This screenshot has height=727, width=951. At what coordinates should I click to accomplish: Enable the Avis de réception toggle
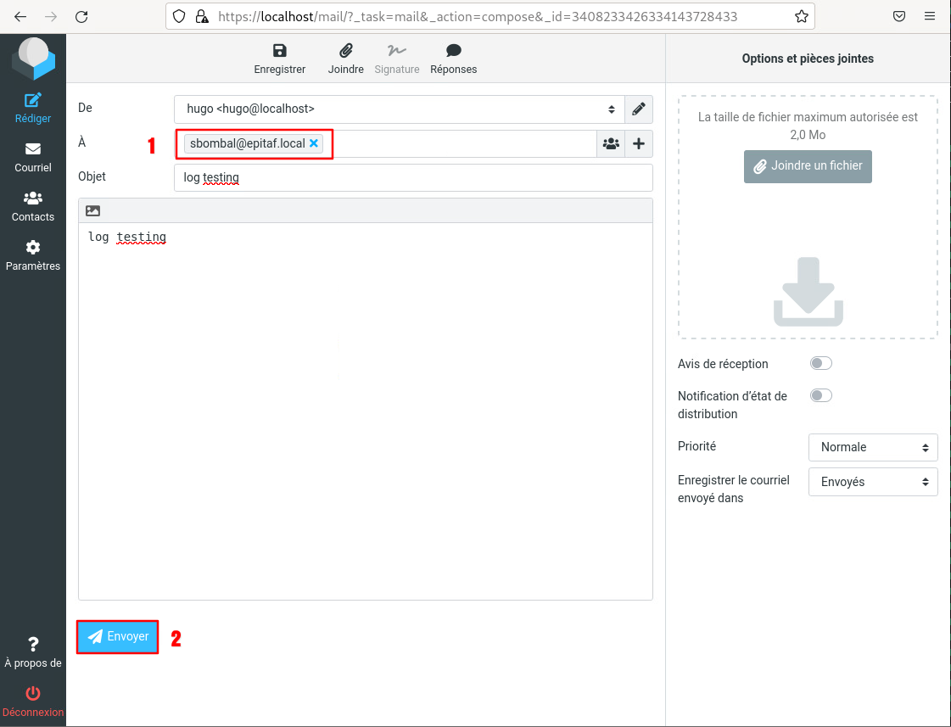coord(820,364)
